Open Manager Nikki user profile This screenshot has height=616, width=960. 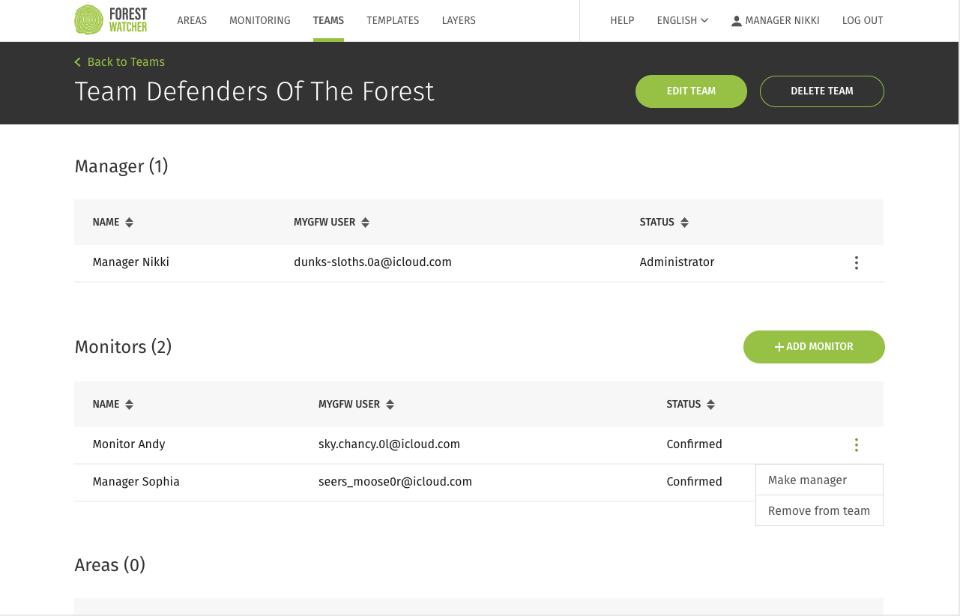(775, 20)
